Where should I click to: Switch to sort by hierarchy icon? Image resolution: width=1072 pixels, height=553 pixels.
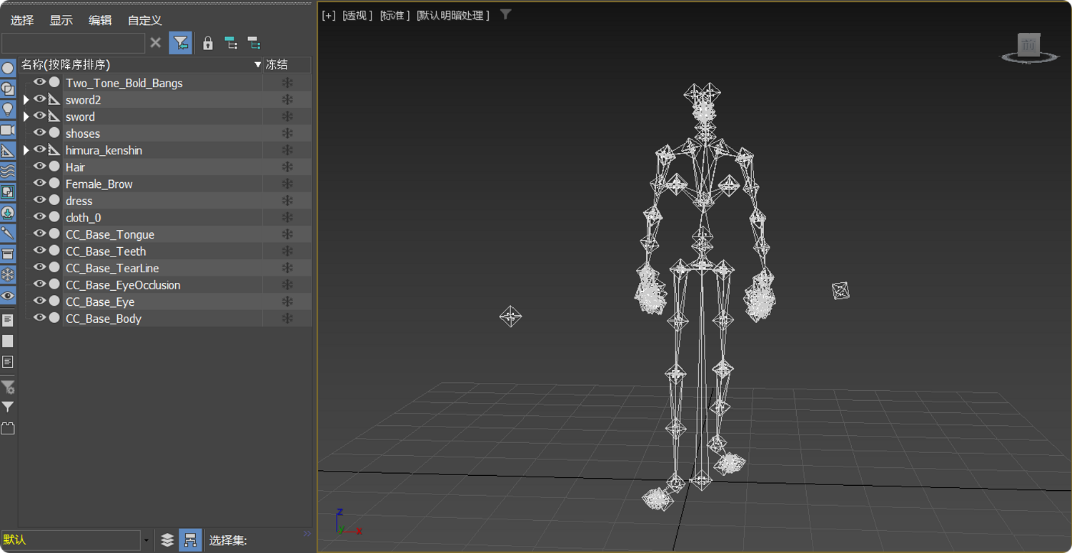pyautogui.click(x=190, y=540)
